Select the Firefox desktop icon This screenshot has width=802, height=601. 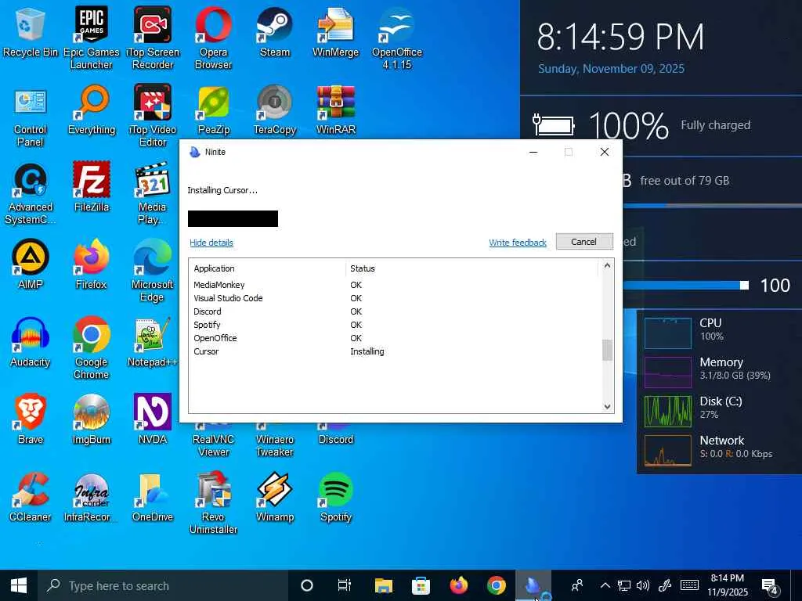pos(92,265)
